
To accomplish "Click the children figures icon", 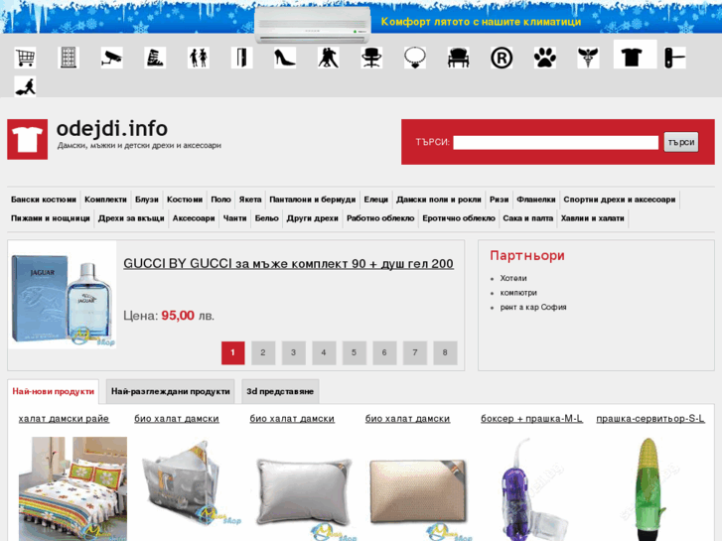I will pyautogui.click(x=198, y=58).
